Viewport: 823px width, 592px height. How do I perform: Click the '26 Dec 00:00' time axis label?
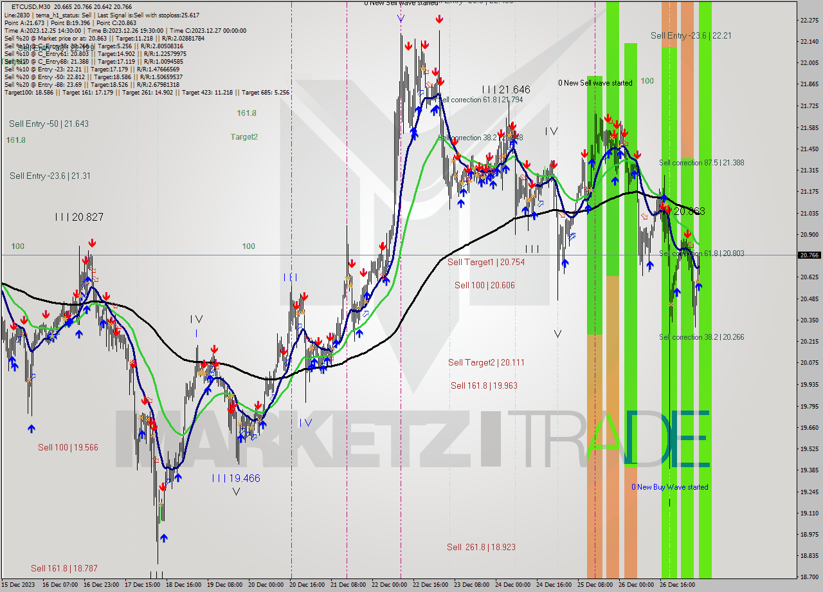pyautogui.click(x=637, y=585)
